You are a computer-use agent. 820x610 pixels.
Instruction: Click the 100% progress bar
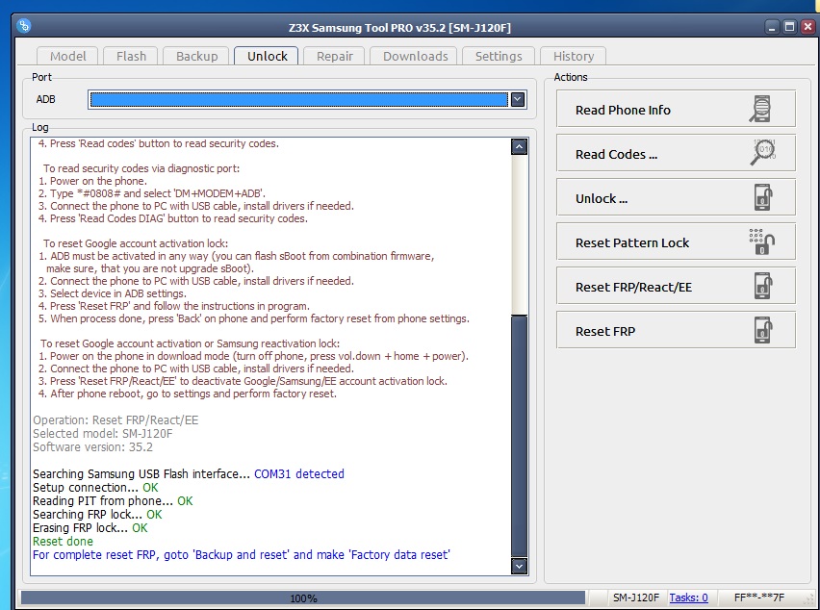pos(303,597)
